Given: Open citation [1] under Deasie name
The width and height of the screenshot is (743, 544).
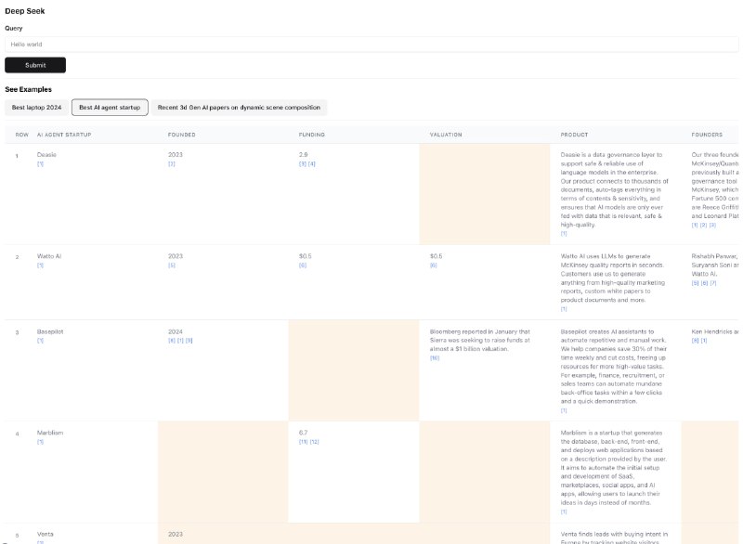Looking at the screenshot, I should click(40, 163).
